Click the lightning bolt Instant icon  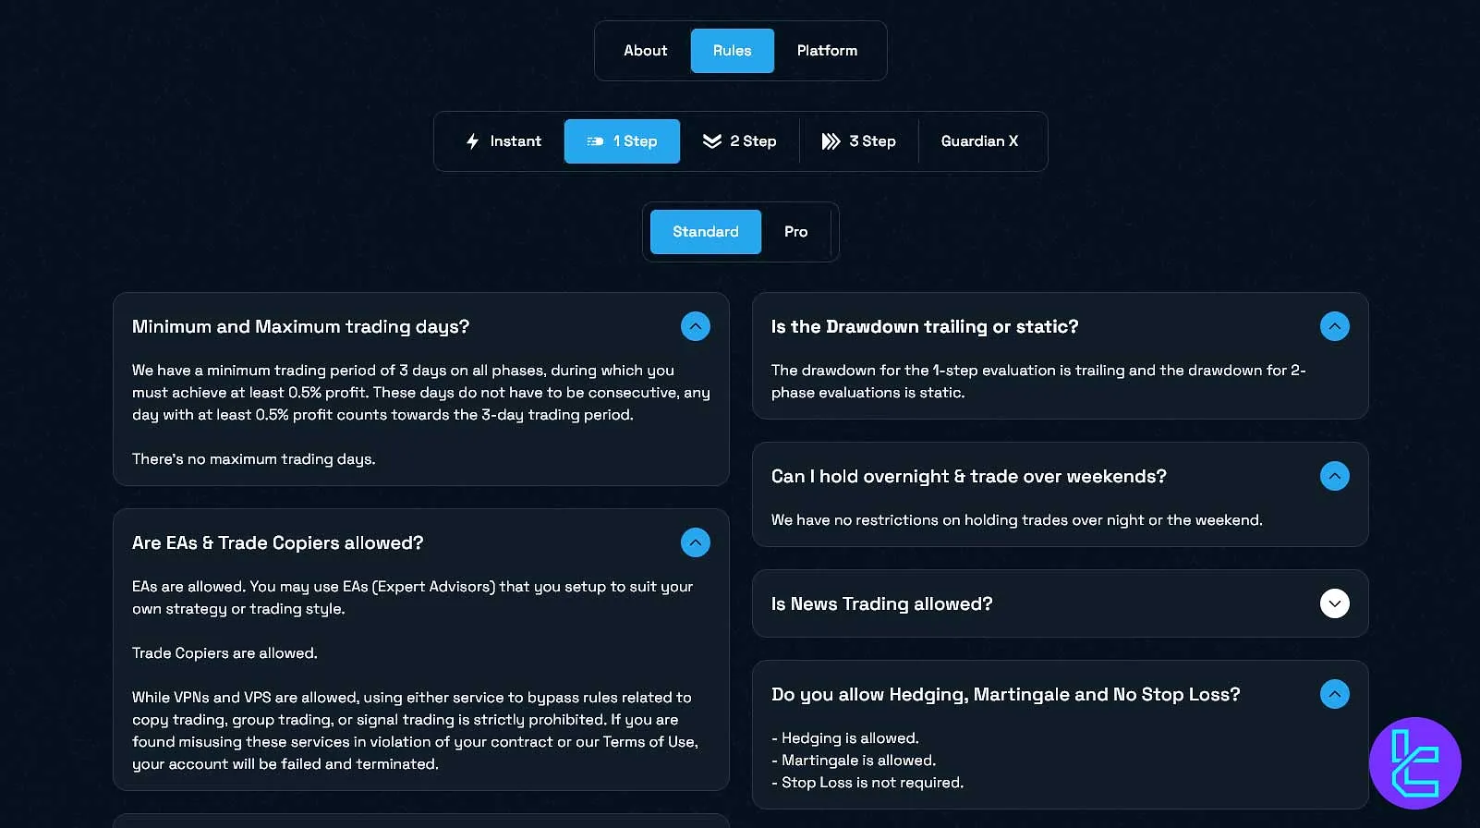(472, 141)
